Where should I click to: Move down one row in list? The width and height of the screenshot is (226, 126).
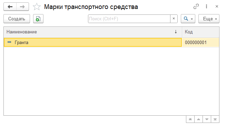[207, 119]
